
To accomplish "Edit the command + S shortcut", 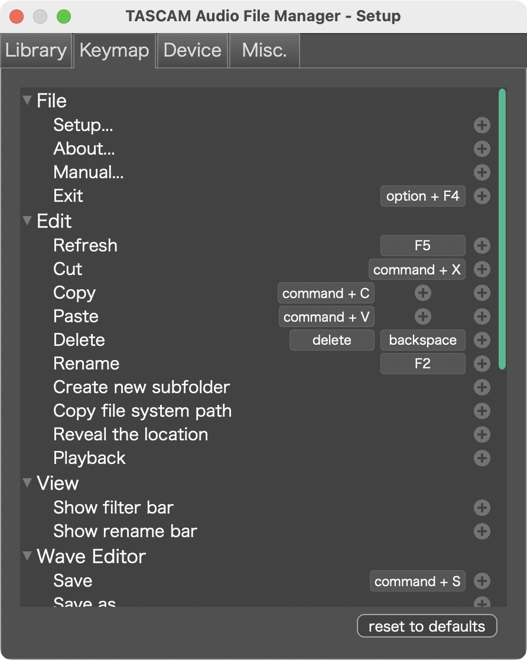I will pyautogui.click(x=418, y=581).
